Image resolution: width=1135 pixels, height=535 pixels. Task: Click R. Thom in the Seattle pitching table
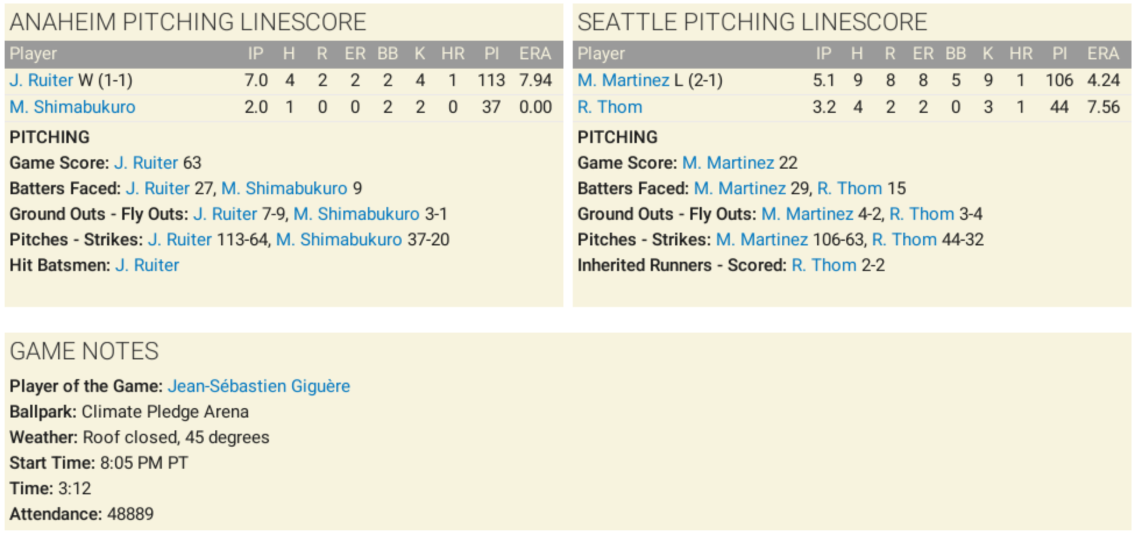(x=609, y=107)
